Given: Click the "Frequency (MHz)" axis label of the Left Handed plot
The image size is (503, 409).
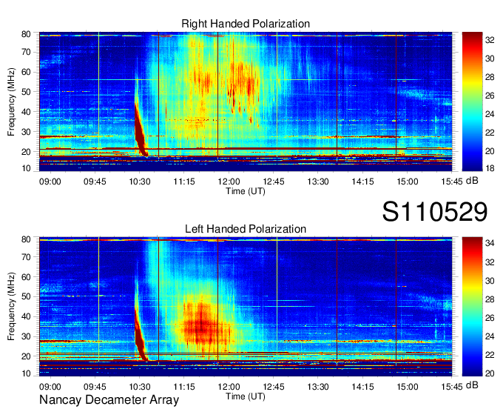Looking at the screenshot, I should [11, 307].
